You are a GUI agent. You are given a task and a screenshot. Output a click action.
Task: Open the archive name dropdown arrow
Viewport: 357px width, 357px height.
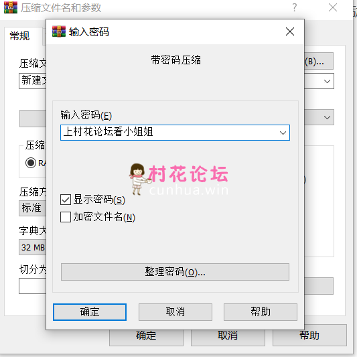click(327, 81)
